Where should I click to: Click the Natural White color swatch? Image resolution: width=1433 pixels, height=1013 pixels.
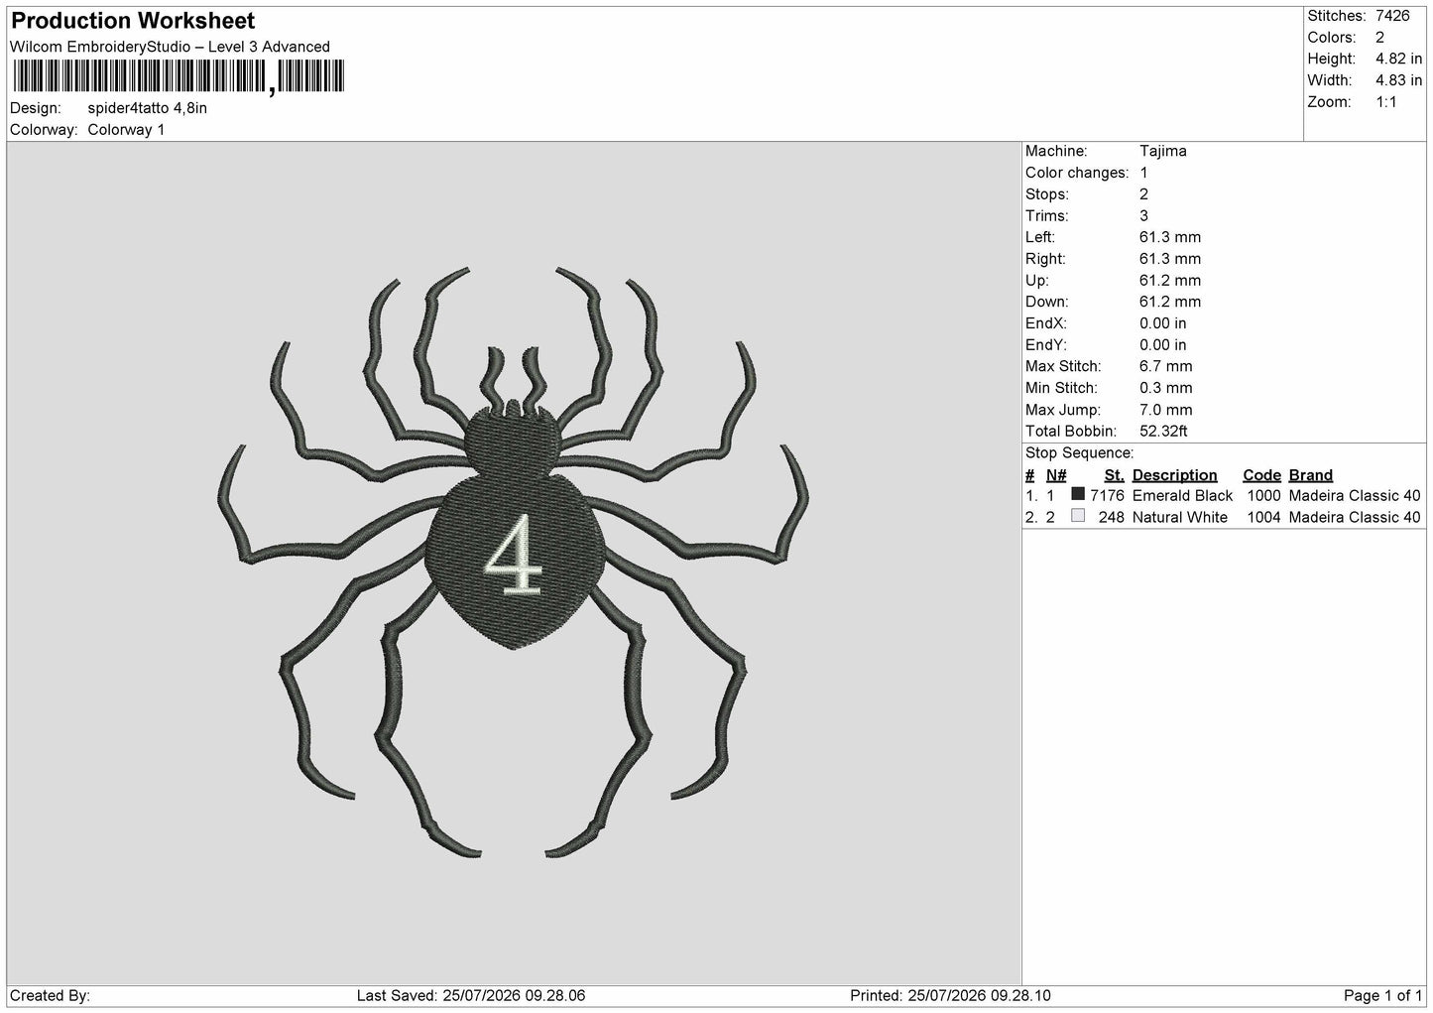pos(1078,516)
